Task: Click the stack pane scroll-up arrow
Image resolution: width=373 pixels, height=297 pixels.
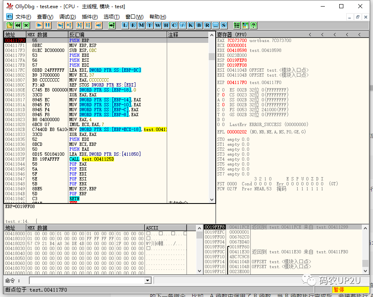Action: (366, 228)
